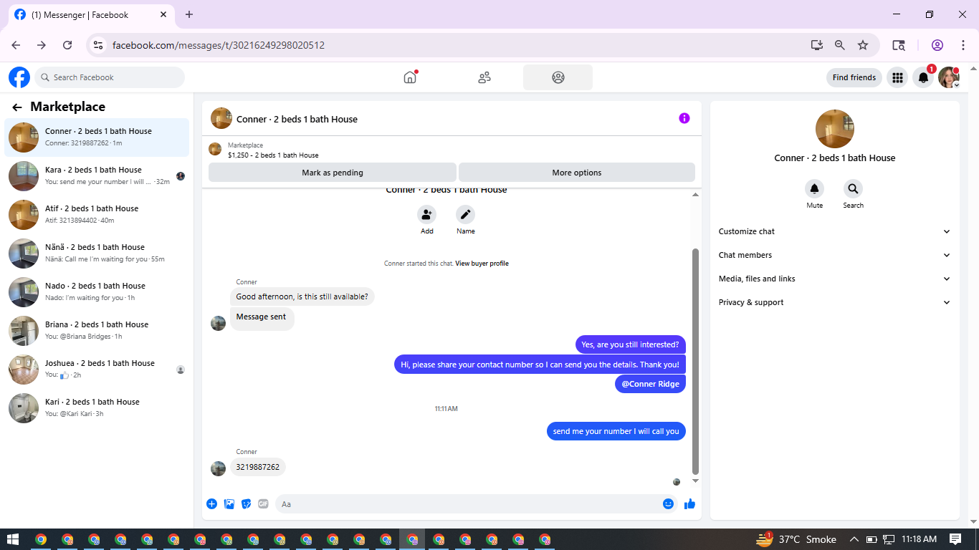
Task: Show hidden system tray icons
Action: coord(854,539)
